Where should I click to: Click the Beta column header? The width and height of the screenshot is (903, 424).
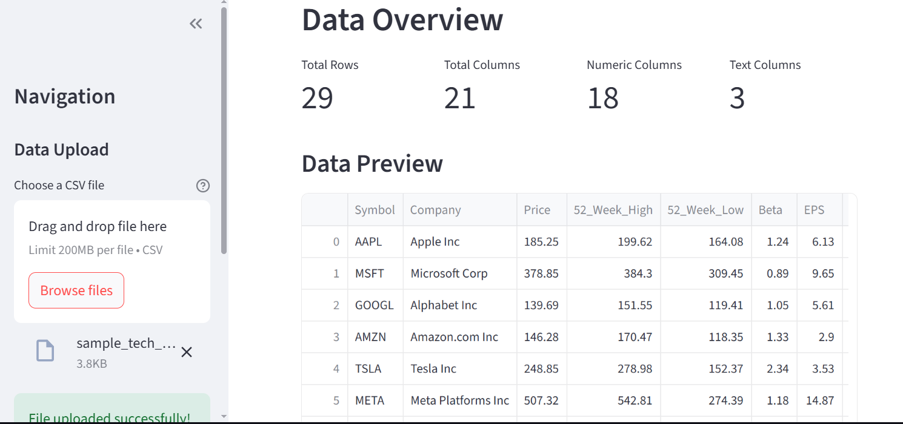770,210
